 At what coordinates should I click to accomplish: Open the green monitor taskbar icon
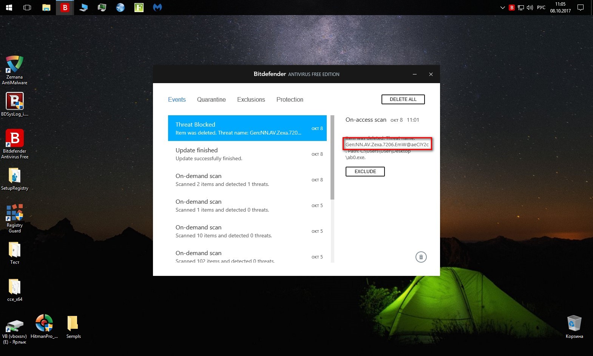pos(102,8)
